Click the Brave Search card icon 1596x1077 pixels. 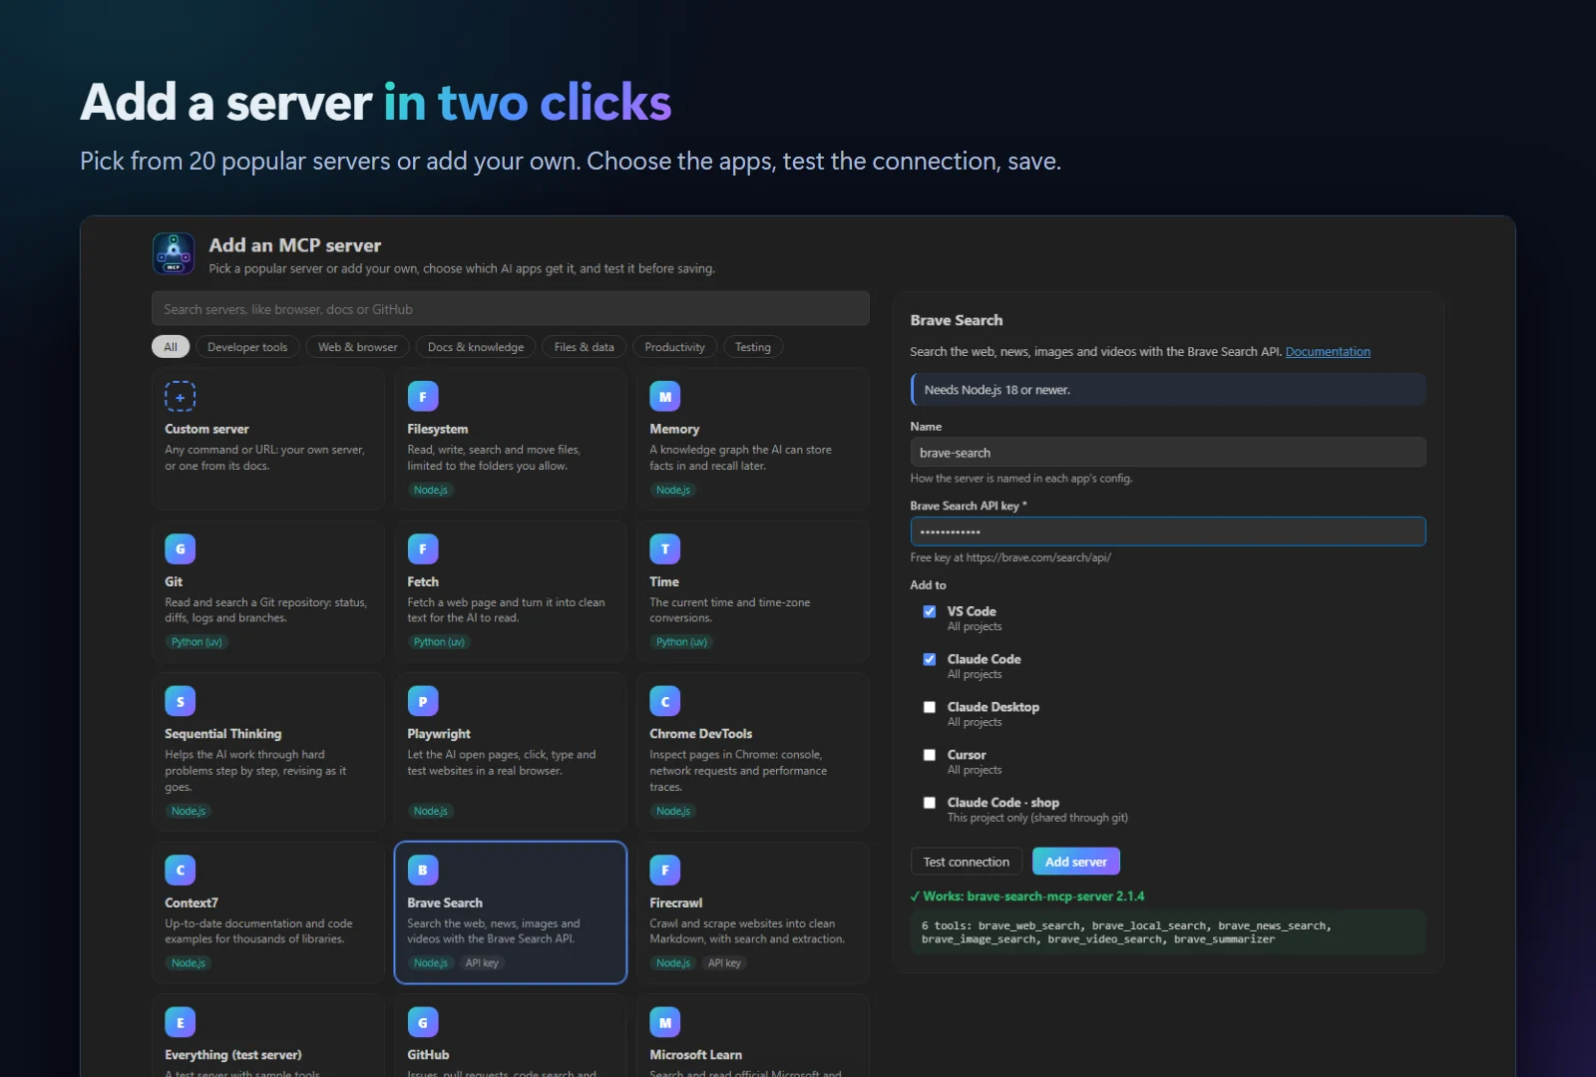coord(423,870)
